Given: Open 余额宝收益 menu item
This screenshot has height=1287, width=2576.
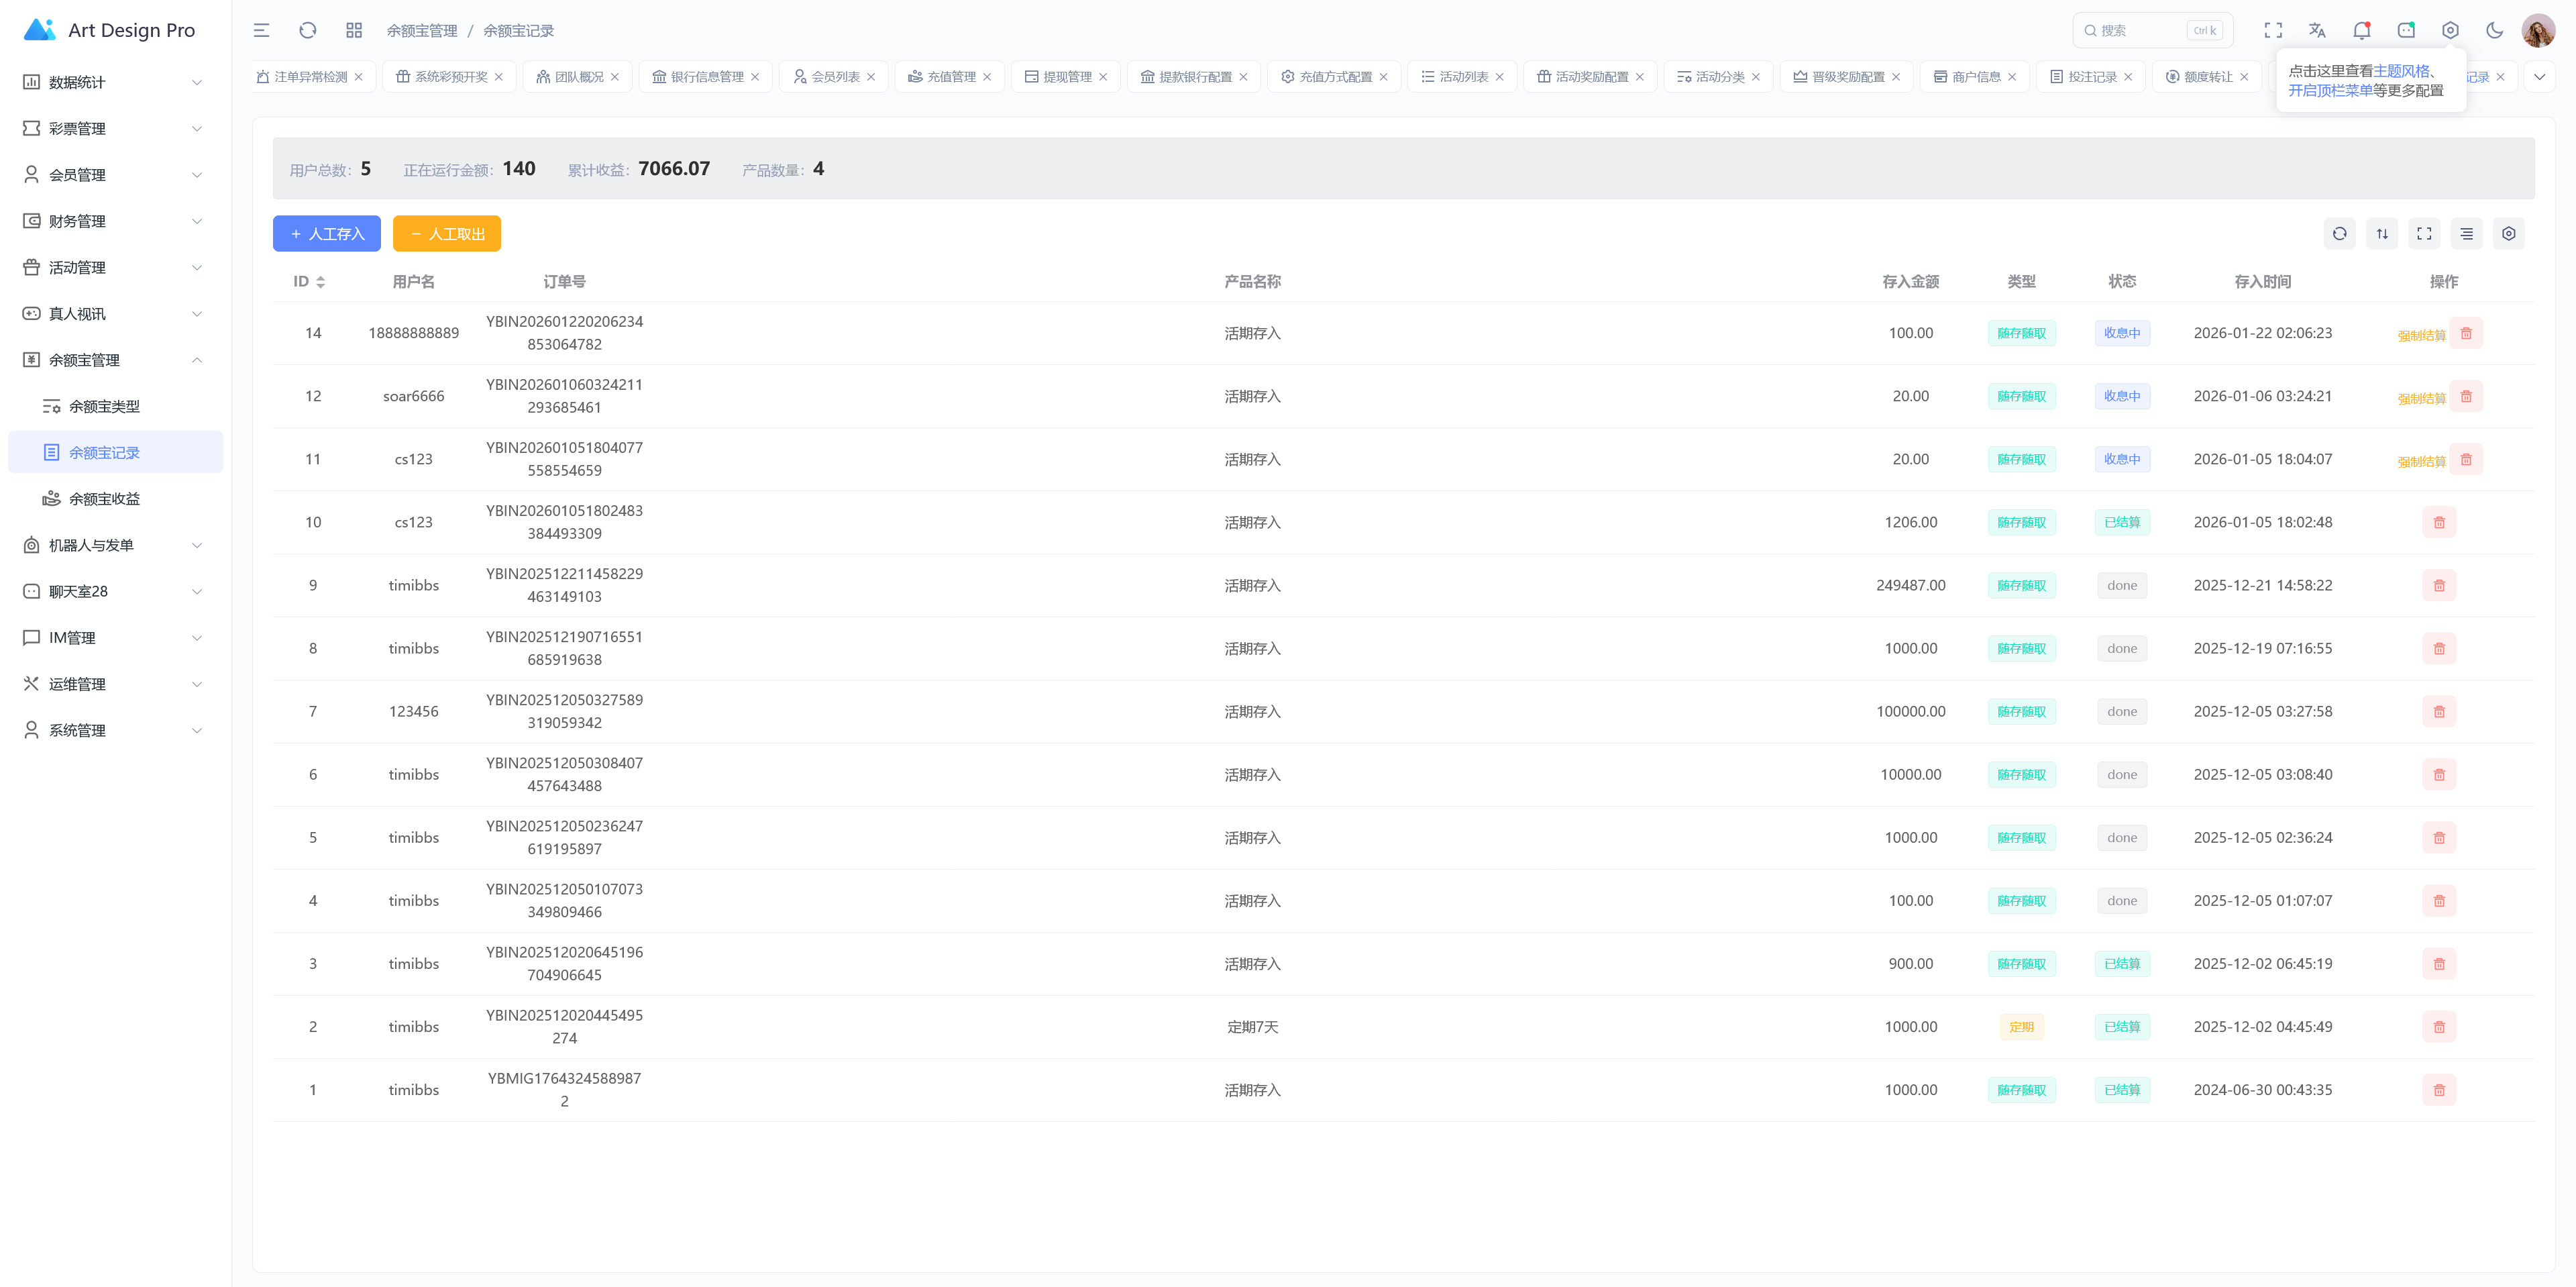Looking at the screenshot, I should (x=104, y=499).
